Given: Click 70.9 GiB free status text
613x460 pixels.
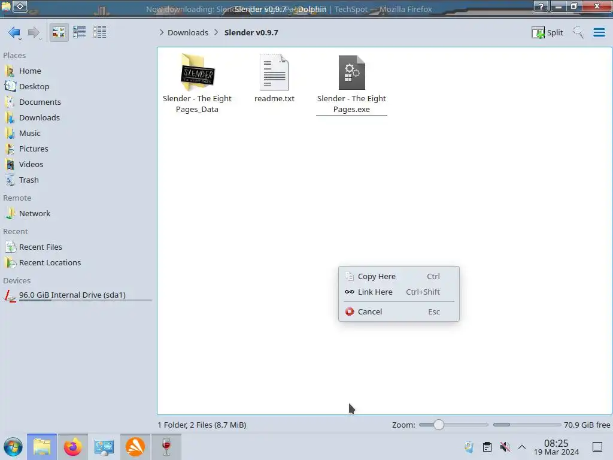Looking at the screenshot, I should 587,425.
